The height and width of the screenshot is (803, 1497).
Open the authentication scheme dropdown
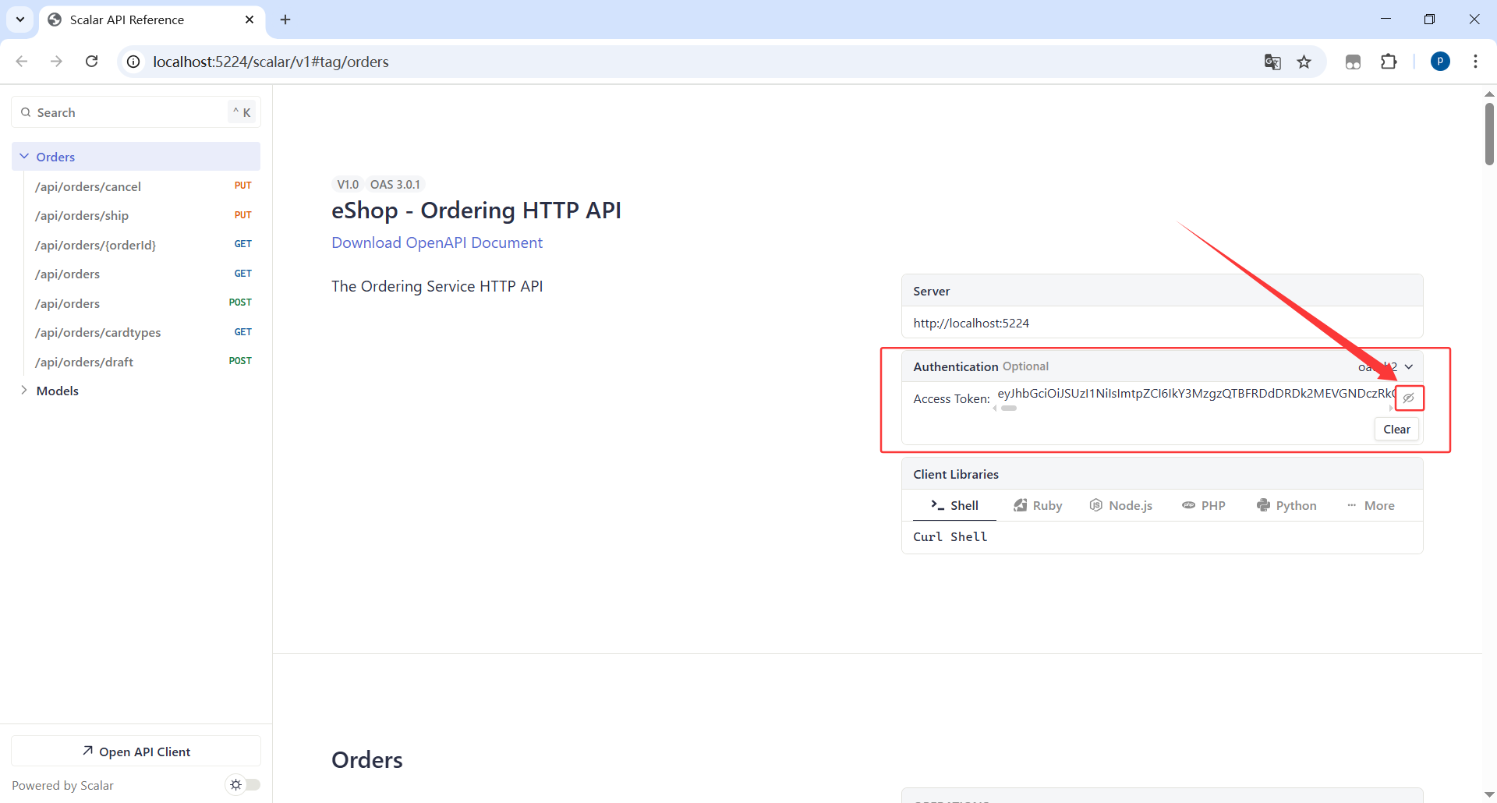coord(1386,366)
